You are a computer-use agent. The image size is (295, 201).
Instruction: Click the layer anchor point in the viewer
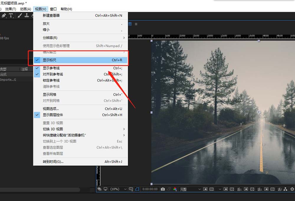(259, 112)
